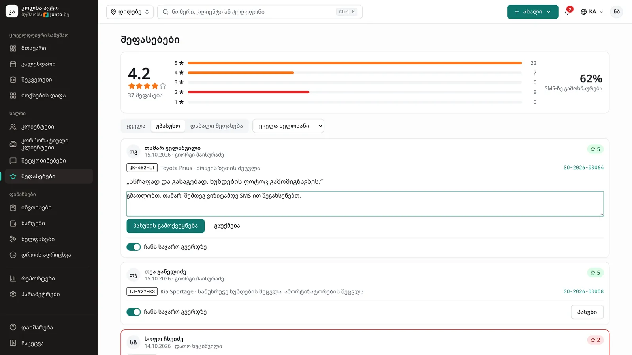The height and width of the screenshot is (355, 632).
Task: Click the settings gear icon in sidebar
Action: click(x=13, y=294)
